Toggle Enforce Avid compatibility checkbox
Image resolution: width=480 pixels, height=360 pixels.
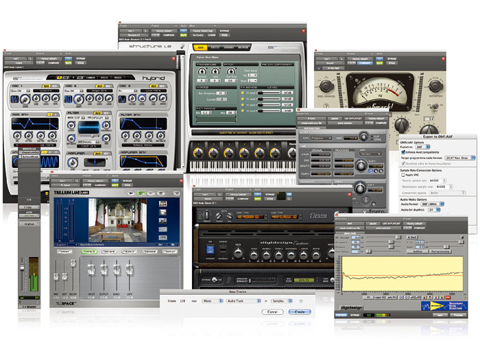(x=403, y=152)
